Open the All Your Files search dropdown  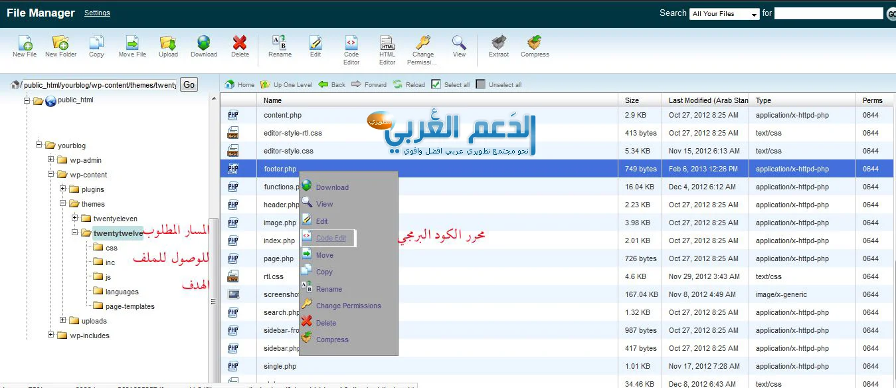[x=725, y=13]
